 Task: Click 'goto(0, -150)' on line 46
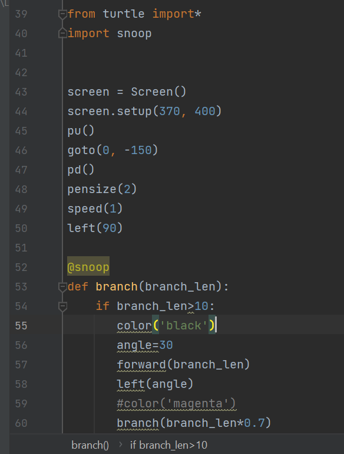113,151
